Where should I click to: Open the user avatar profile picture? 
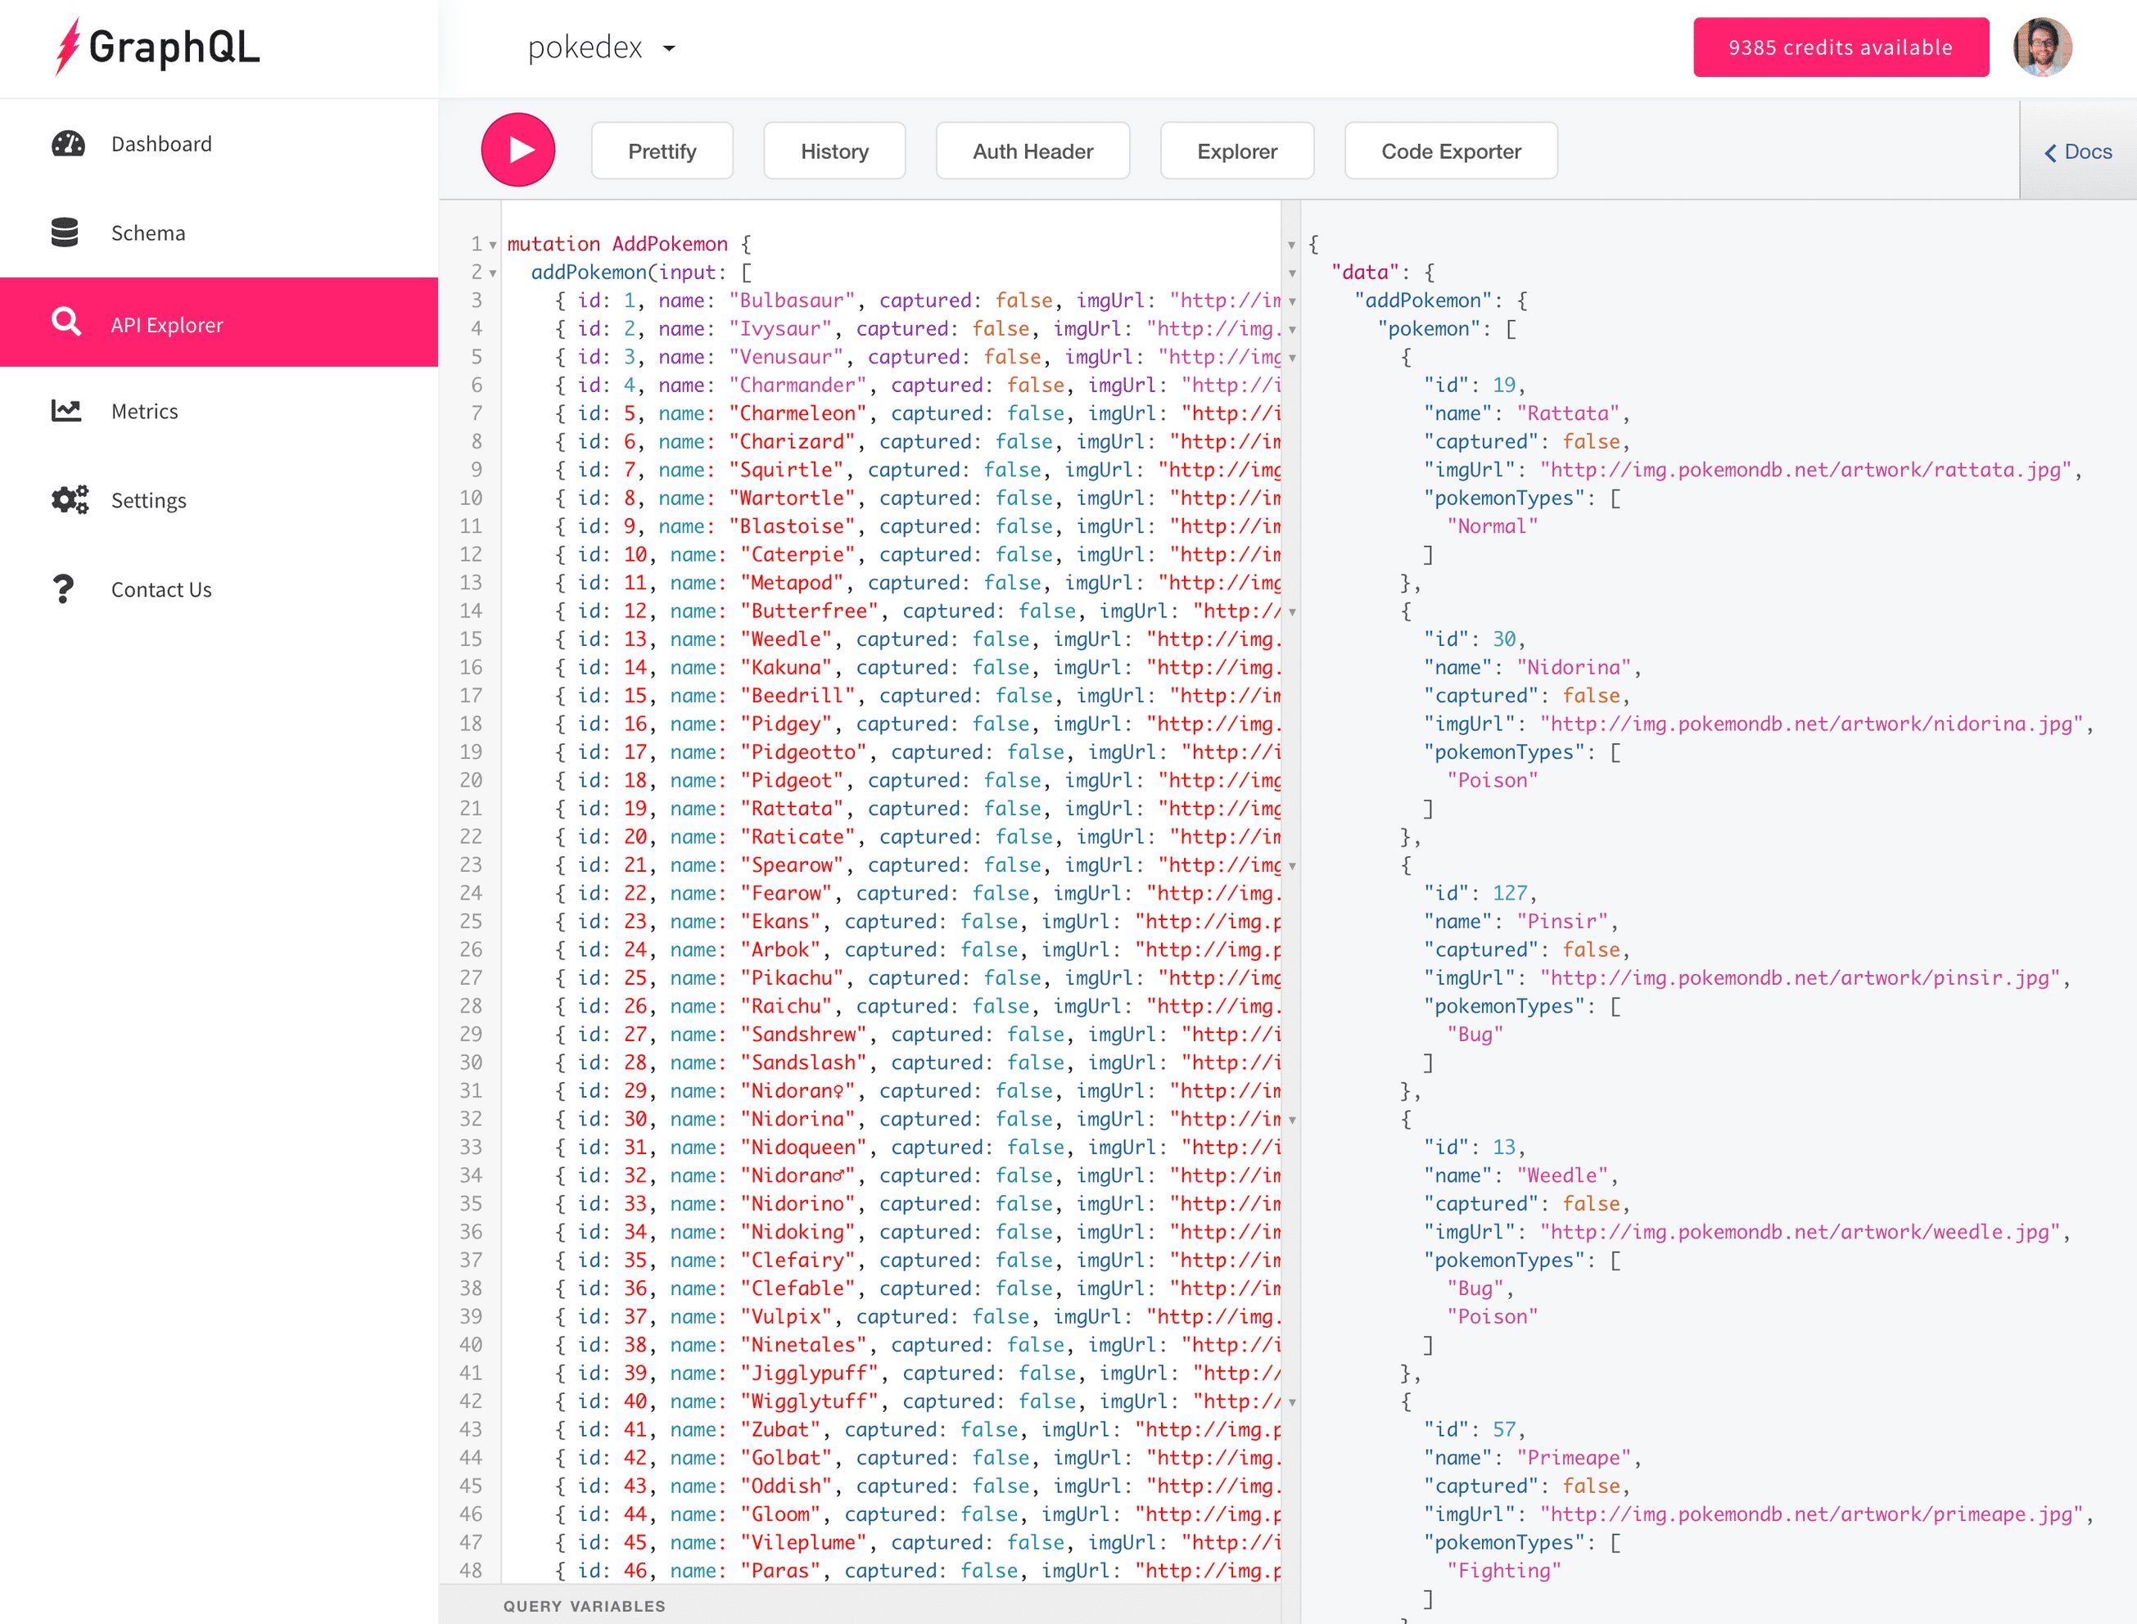point(2042,47)
